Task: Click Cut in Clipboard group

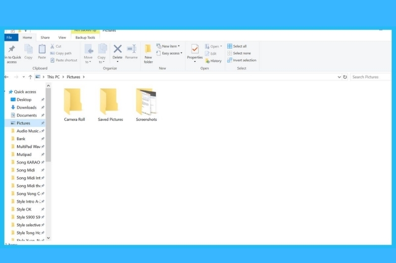Action: coord(56,46)
